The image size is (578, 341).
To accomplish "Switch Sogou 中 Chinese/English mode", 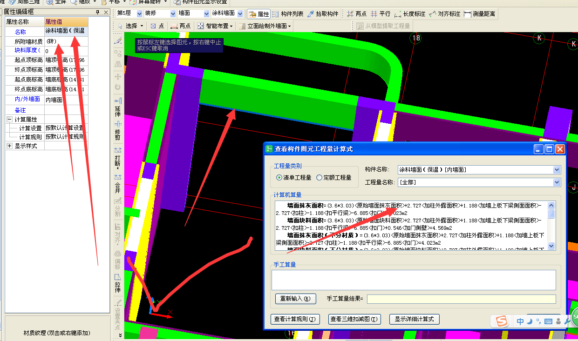I will [x=520, y=321].
